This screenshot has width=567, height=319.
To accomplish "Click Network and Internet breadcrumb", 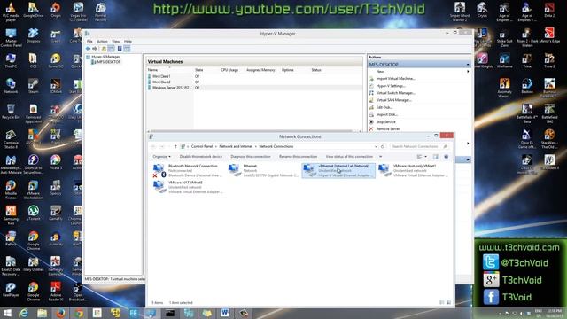I will (236, 146).
